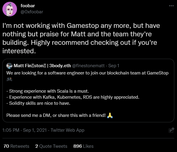Click the main tweet text about Gamestop

tap(81, 38)
